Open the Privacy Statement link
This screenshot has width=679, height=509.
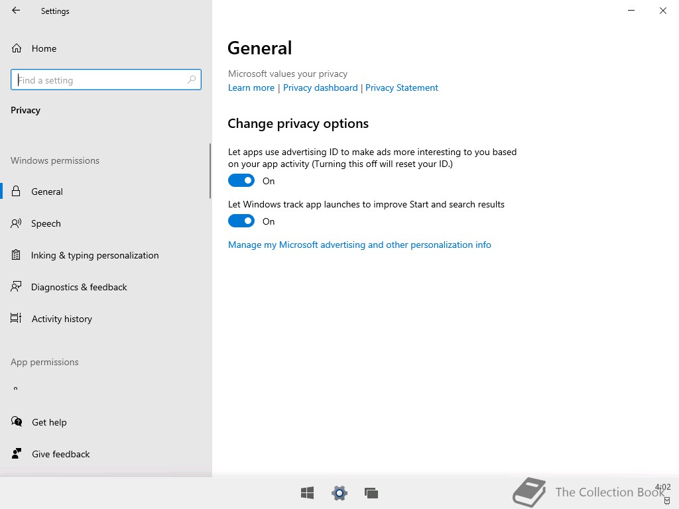402,88
